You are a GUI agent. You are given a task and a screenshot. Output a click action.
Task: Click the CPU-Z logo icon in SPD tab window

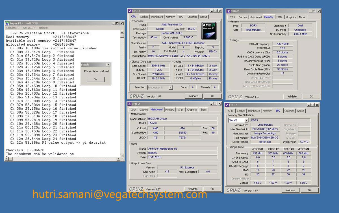click(227, 105)
